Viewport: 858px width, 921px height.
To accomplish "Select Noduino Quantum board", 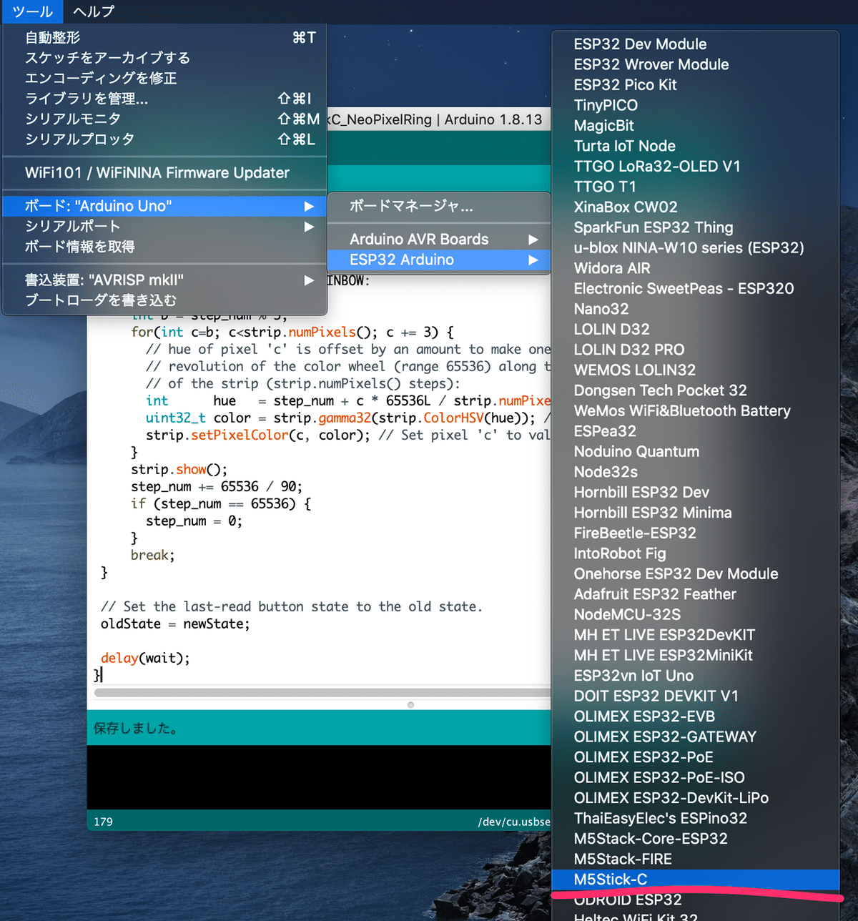I will click(695, 452).
